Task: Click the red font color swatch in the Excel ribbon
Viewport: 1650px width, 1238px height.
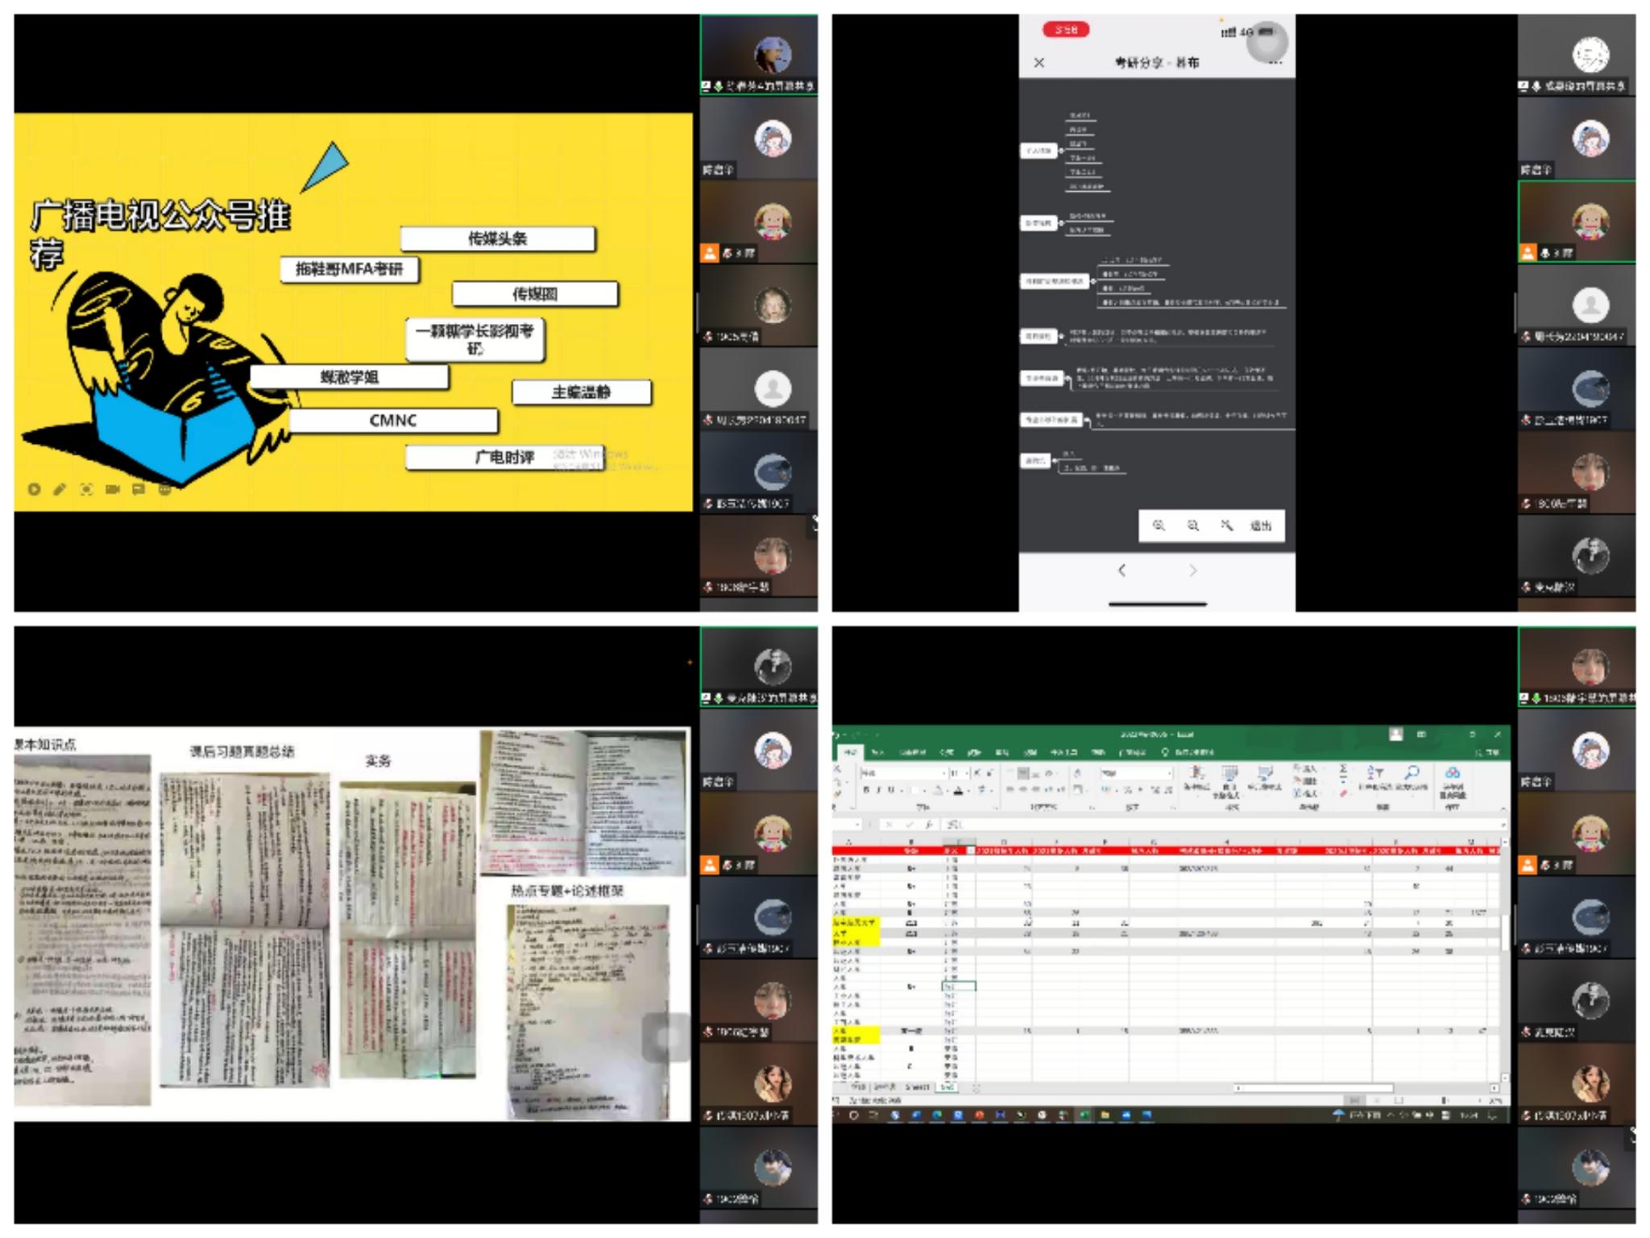Action: [959, 791]
